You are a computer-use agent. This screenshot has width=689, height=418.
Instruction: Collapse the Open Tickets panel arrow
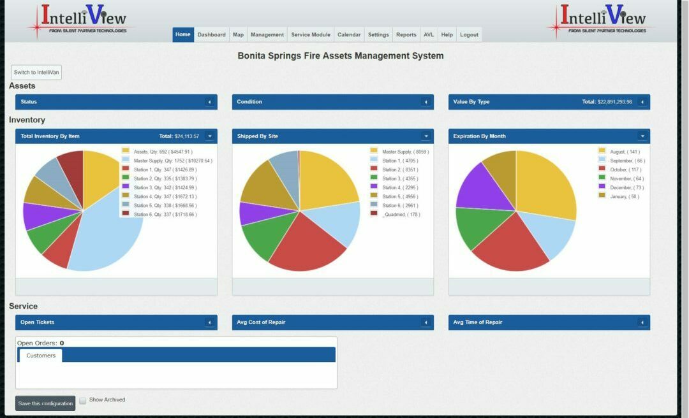tap(209, 322)
